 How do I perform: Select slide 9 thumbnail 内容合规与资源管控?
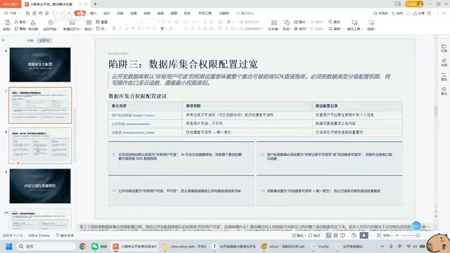coord(40,186)
